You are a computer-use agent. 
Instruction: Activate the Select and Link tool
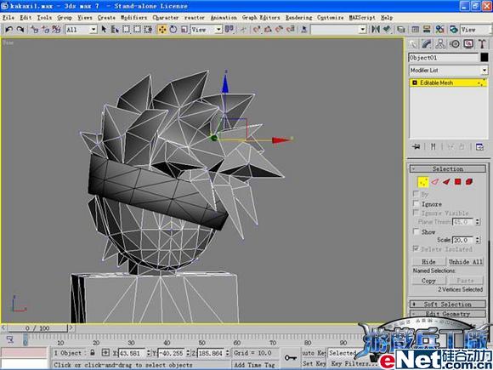[x=35, y=29]
